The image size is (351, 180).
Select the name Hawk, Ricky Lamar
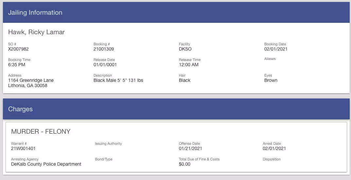(37, 32)
